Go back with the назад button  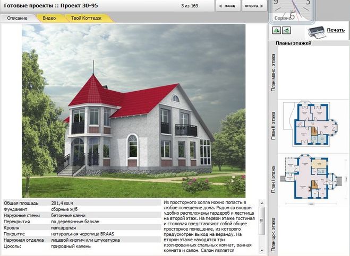tap(227, 6)
